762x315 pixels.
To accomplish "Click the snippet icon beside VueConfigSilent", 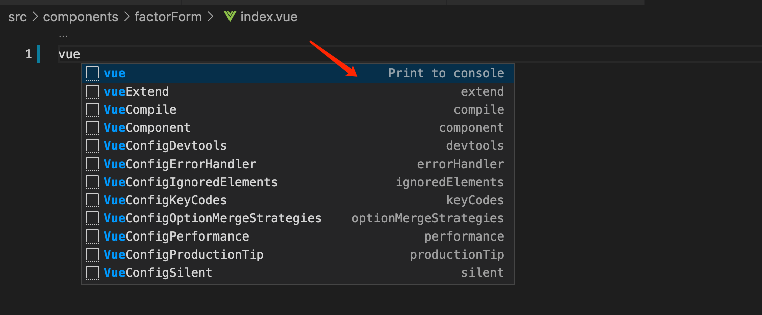I will click(x=92, y=273).
